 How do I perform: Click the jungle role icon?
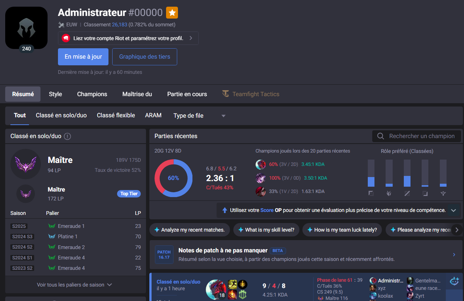tap(389, 193)
